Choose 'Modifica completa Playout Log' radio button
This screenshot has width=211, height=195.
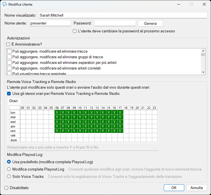tap(9, 169)
